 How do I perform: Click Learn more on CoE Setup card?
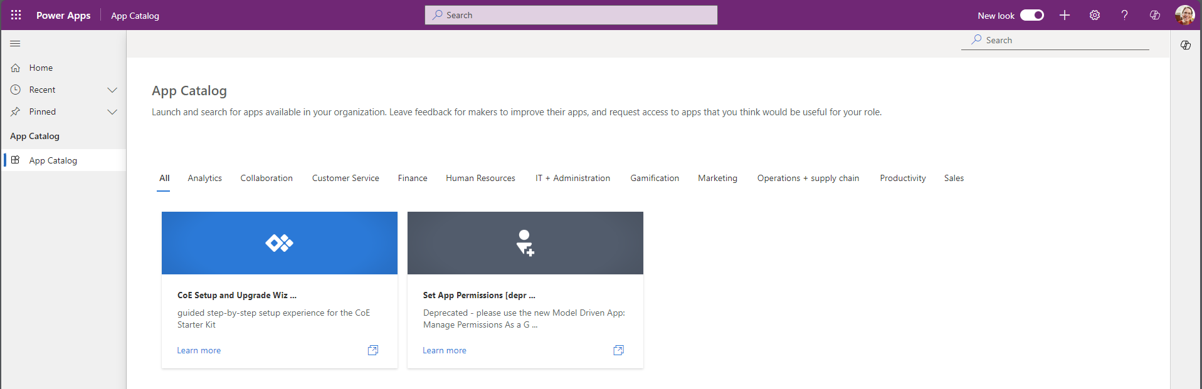tap(199, 350)
